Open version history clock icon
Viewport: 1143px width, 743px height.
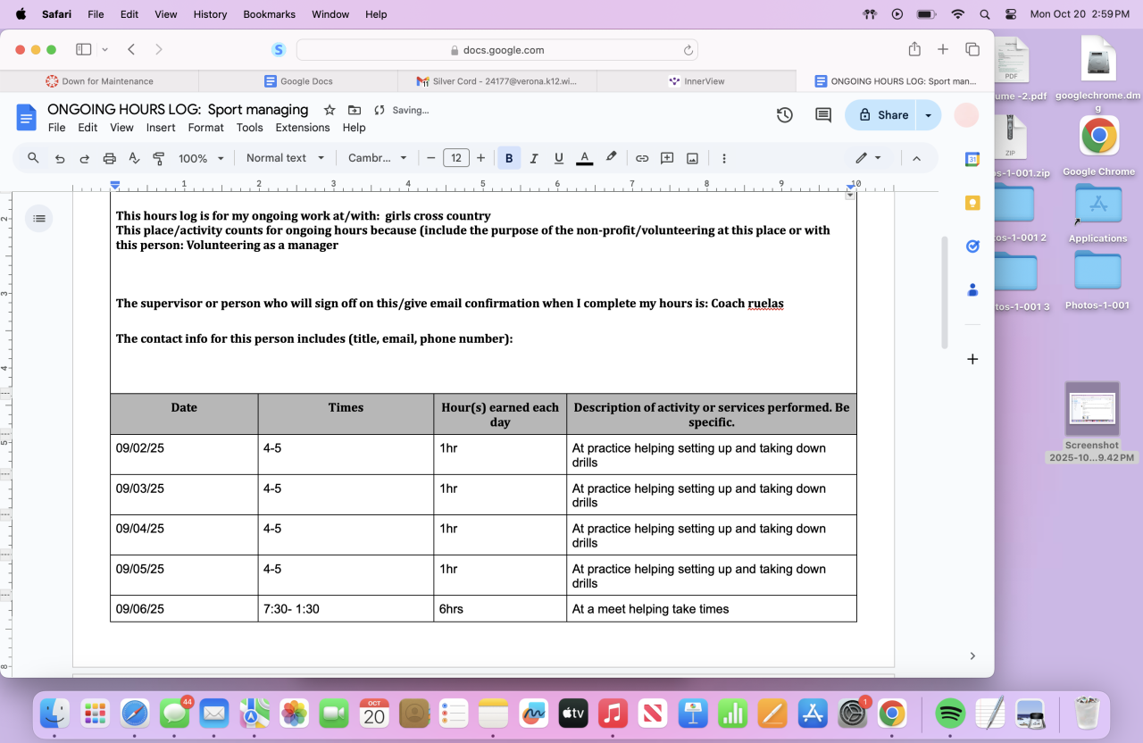tap(784, 115)
